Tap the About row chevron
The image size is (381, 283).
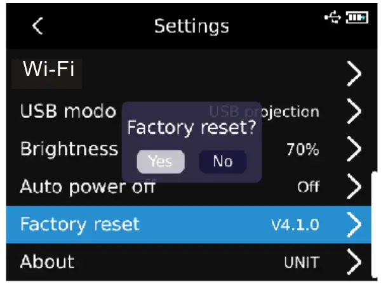click(354, 261)
